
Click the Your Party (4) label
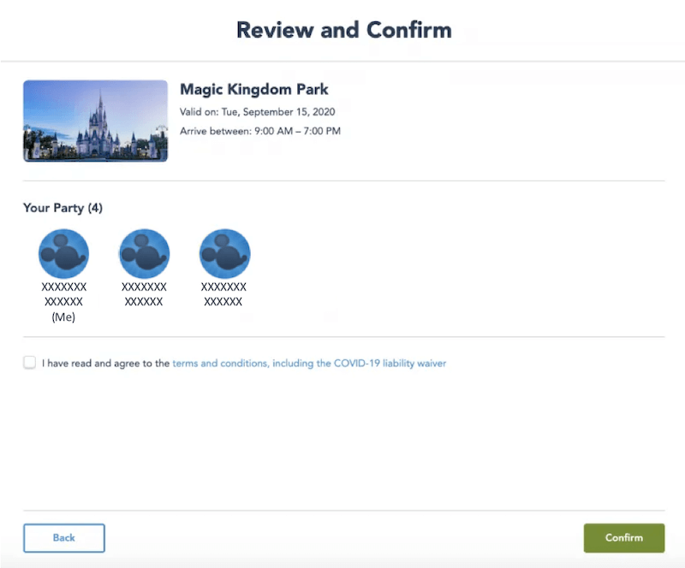(x=63, y=208)
